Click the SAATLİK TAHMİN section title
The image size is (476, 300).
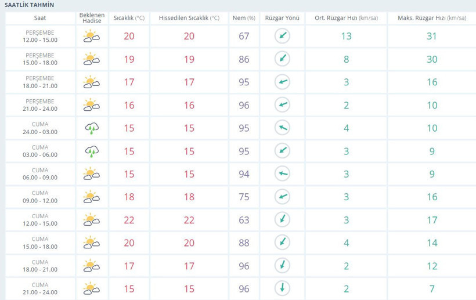point(31,4)
